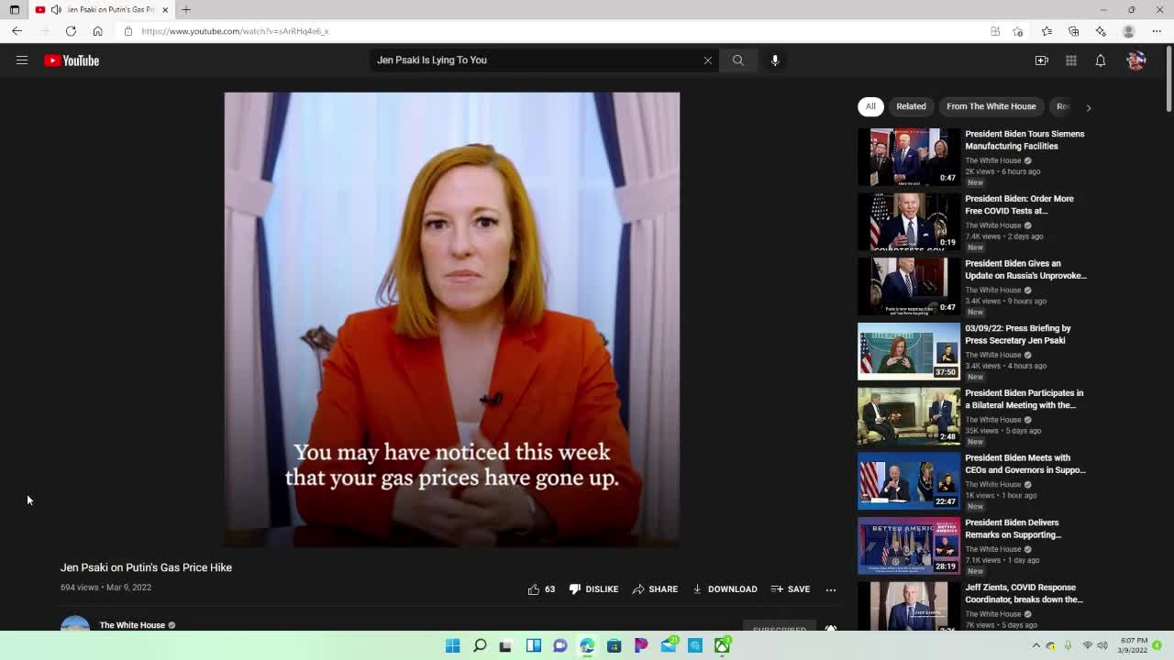The image size is (1174, 660).
Task: Open taskbar Search
Action: coord(480,645)
